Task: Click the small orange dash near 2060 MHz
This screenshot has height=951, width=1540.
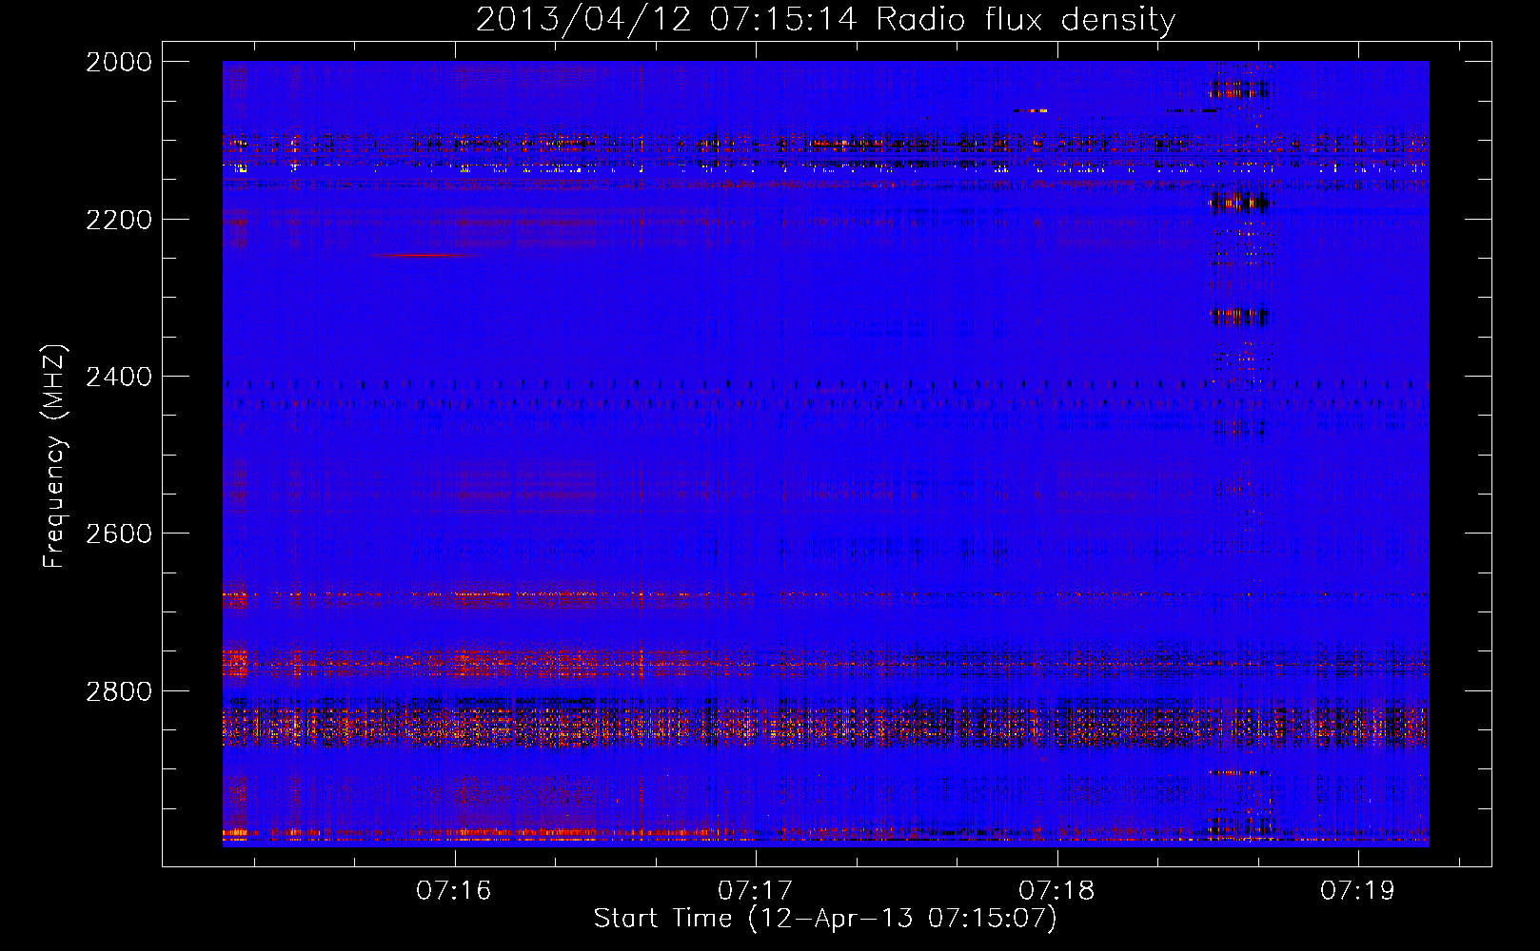Action: click(x=1031, y=110)
